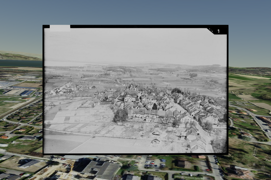The width and height of the screenshot is (271, 180).
Task: Select the forested hill in photo background
Action: [x=123, y=69]
